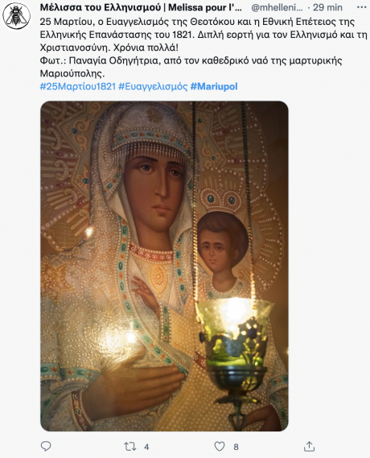Retweet using the arrows icon
This screenshot has width=370, height=458.
click(x=129, y=446)
